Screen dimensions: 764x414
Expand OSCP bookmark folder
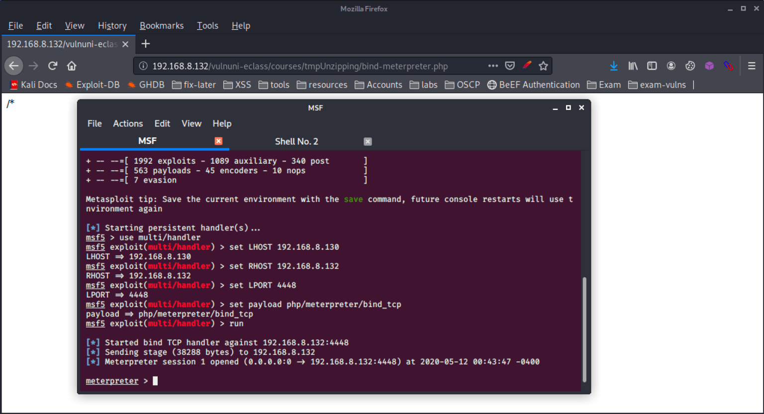pos(463,85)
